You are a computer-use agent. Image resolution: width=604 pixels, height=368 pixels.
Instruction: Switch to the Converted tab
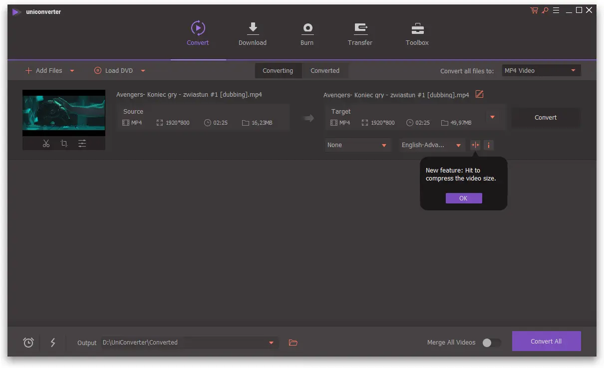click(325, 71)
